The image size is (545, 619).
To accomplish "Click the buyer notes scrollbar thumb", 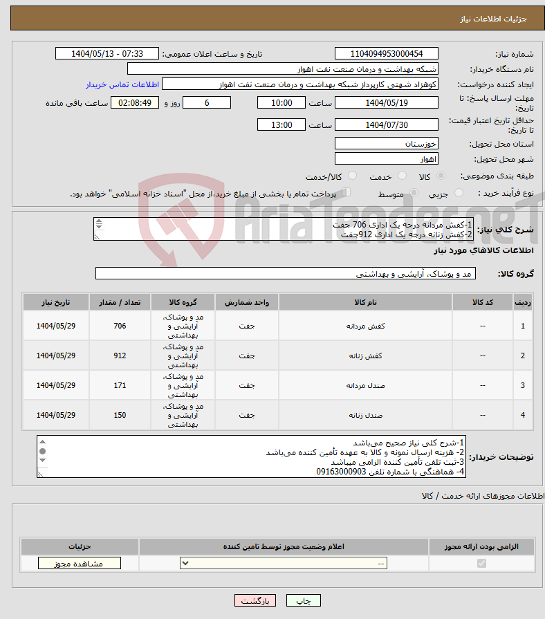I will (x=43, y=451).
